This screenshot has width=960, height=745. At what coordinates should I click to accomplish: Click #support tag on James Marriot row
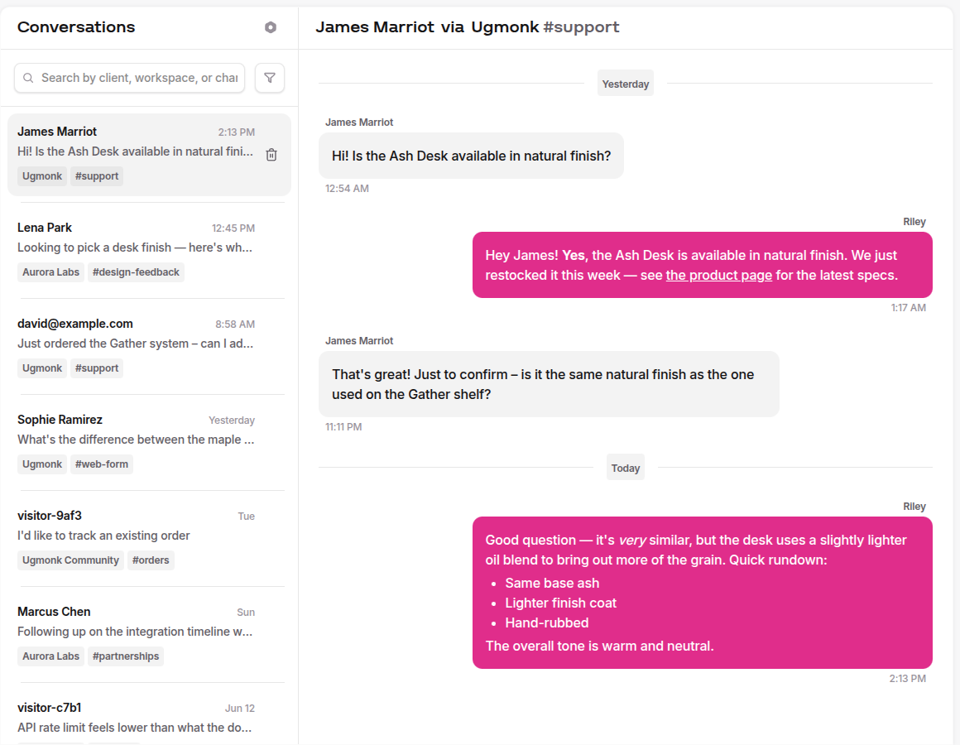point(97,176)
